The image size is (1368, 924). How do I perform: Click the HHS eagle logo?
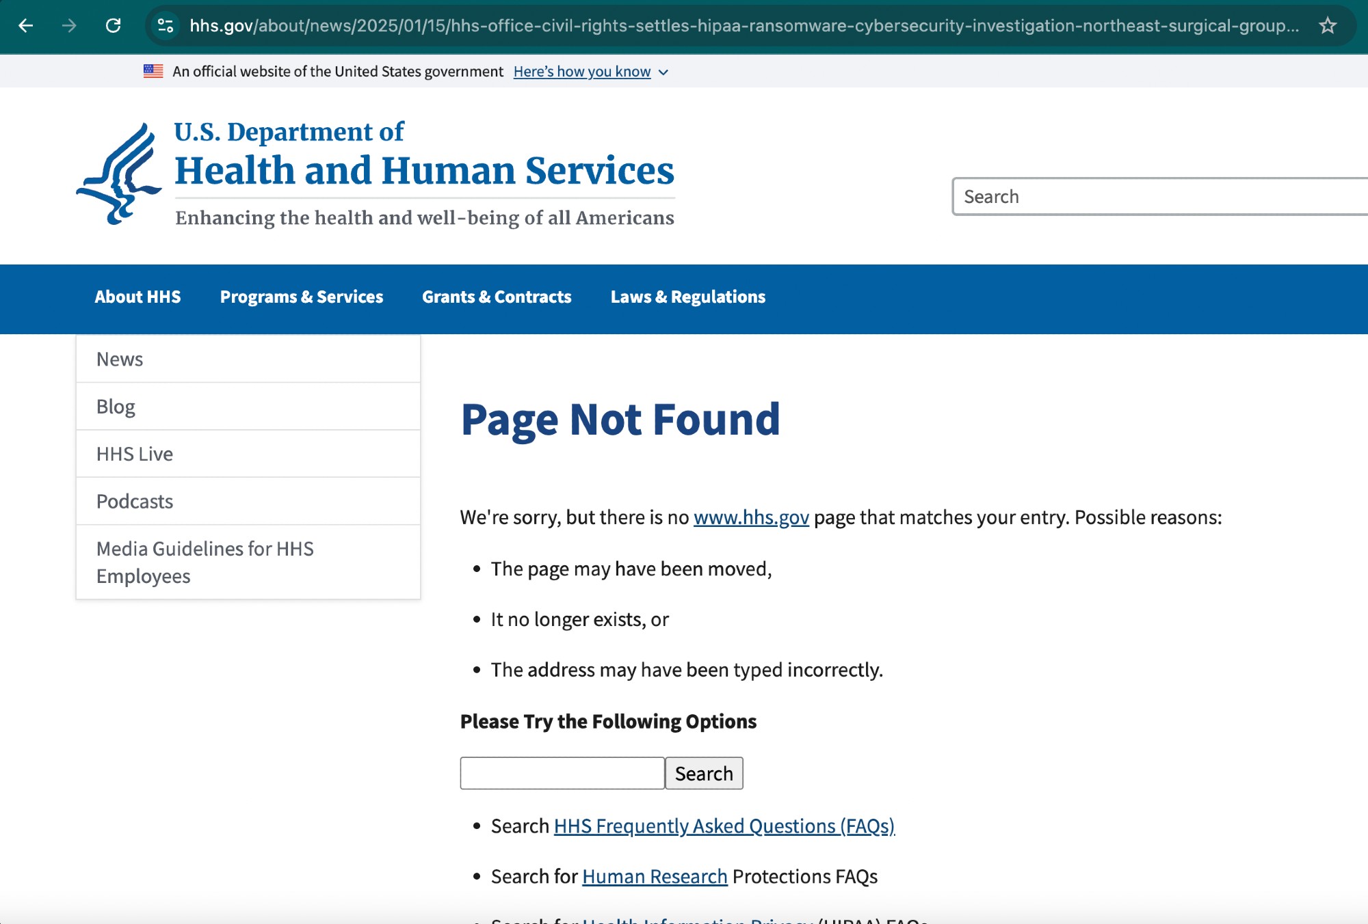(x=119, y=174)
